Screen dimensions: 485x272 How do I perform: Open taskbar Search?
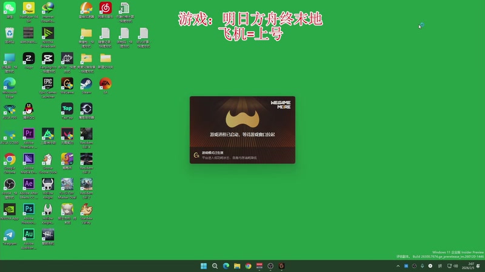tap(215, 266)
